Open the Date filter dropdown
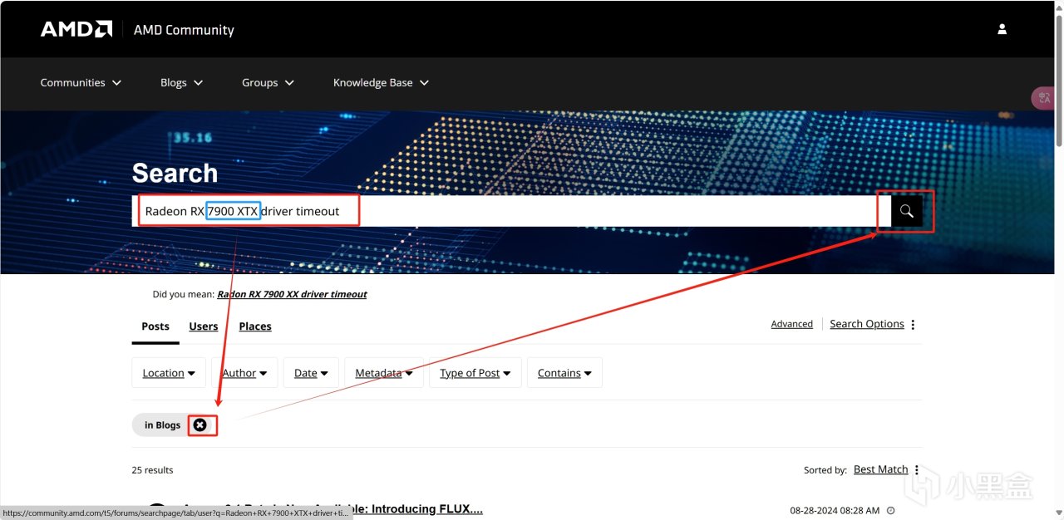Screen dimensions: 1064x520 coord(311,373)
